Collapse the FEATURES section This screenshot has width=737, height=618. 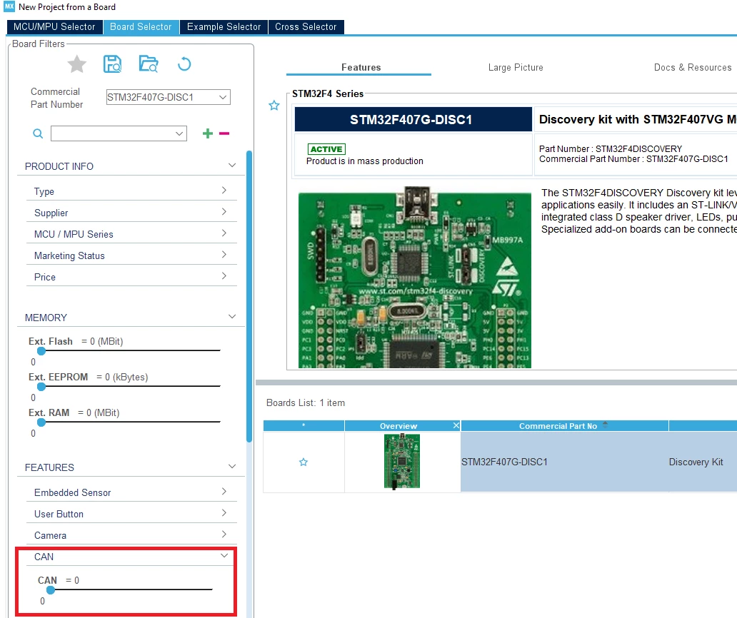[231, 466]
